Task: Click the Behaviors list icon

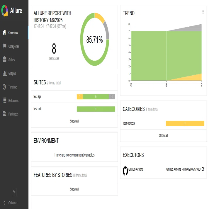Action: tap(4, 100)
